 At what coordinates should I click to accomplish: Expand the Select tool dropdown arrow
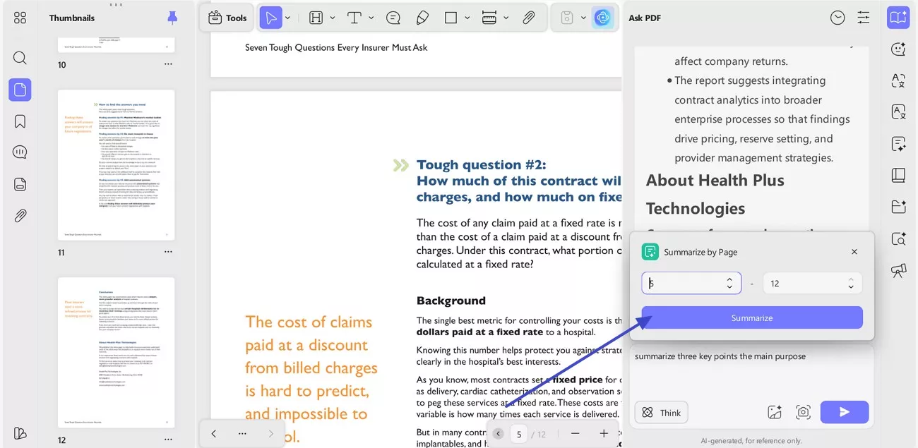click(x=287, y=17)
